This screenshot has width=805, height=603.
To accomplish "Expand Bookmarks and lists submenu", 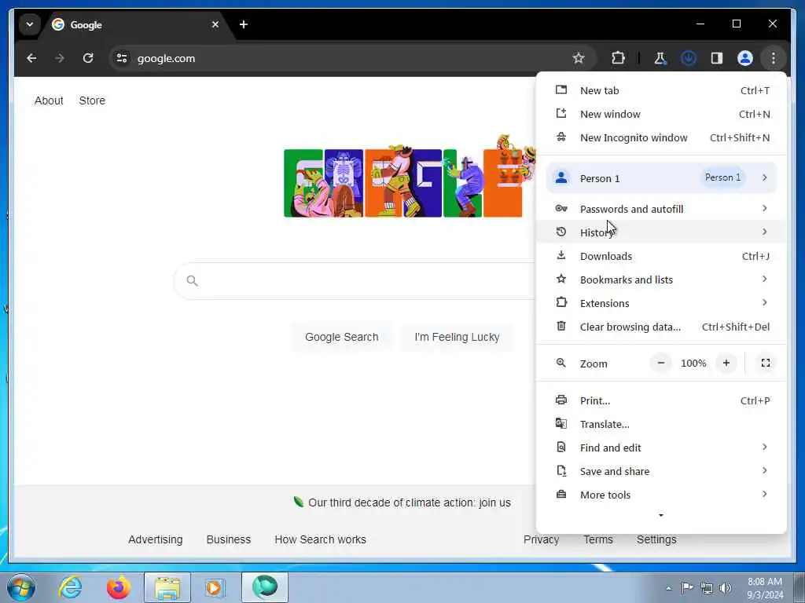I will [661, 280].
